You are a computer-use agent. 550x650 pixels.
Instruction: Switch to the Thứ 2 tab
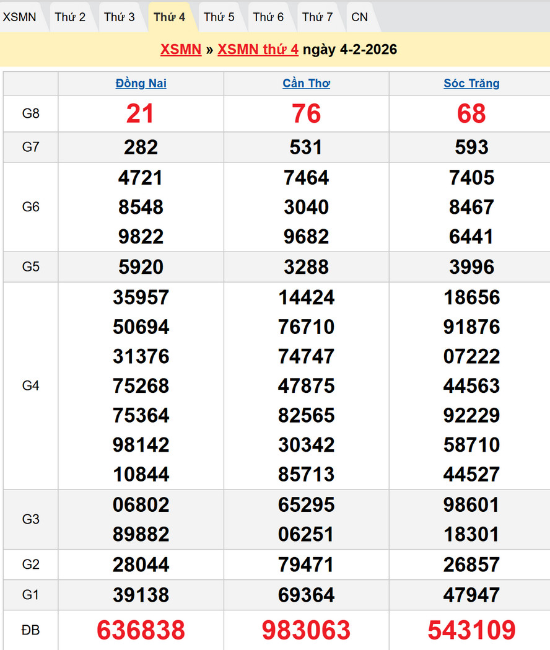tap(70, 17)
